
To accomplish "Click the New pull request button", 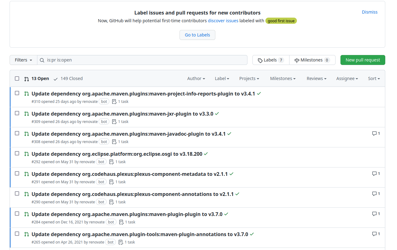I will click(363, 60).
